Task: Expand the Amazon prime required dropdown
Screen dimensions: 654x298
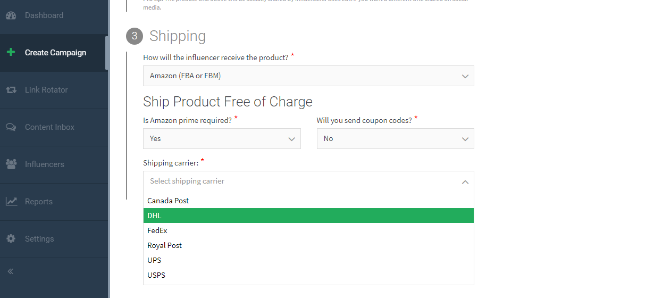Action: [222, 139]
